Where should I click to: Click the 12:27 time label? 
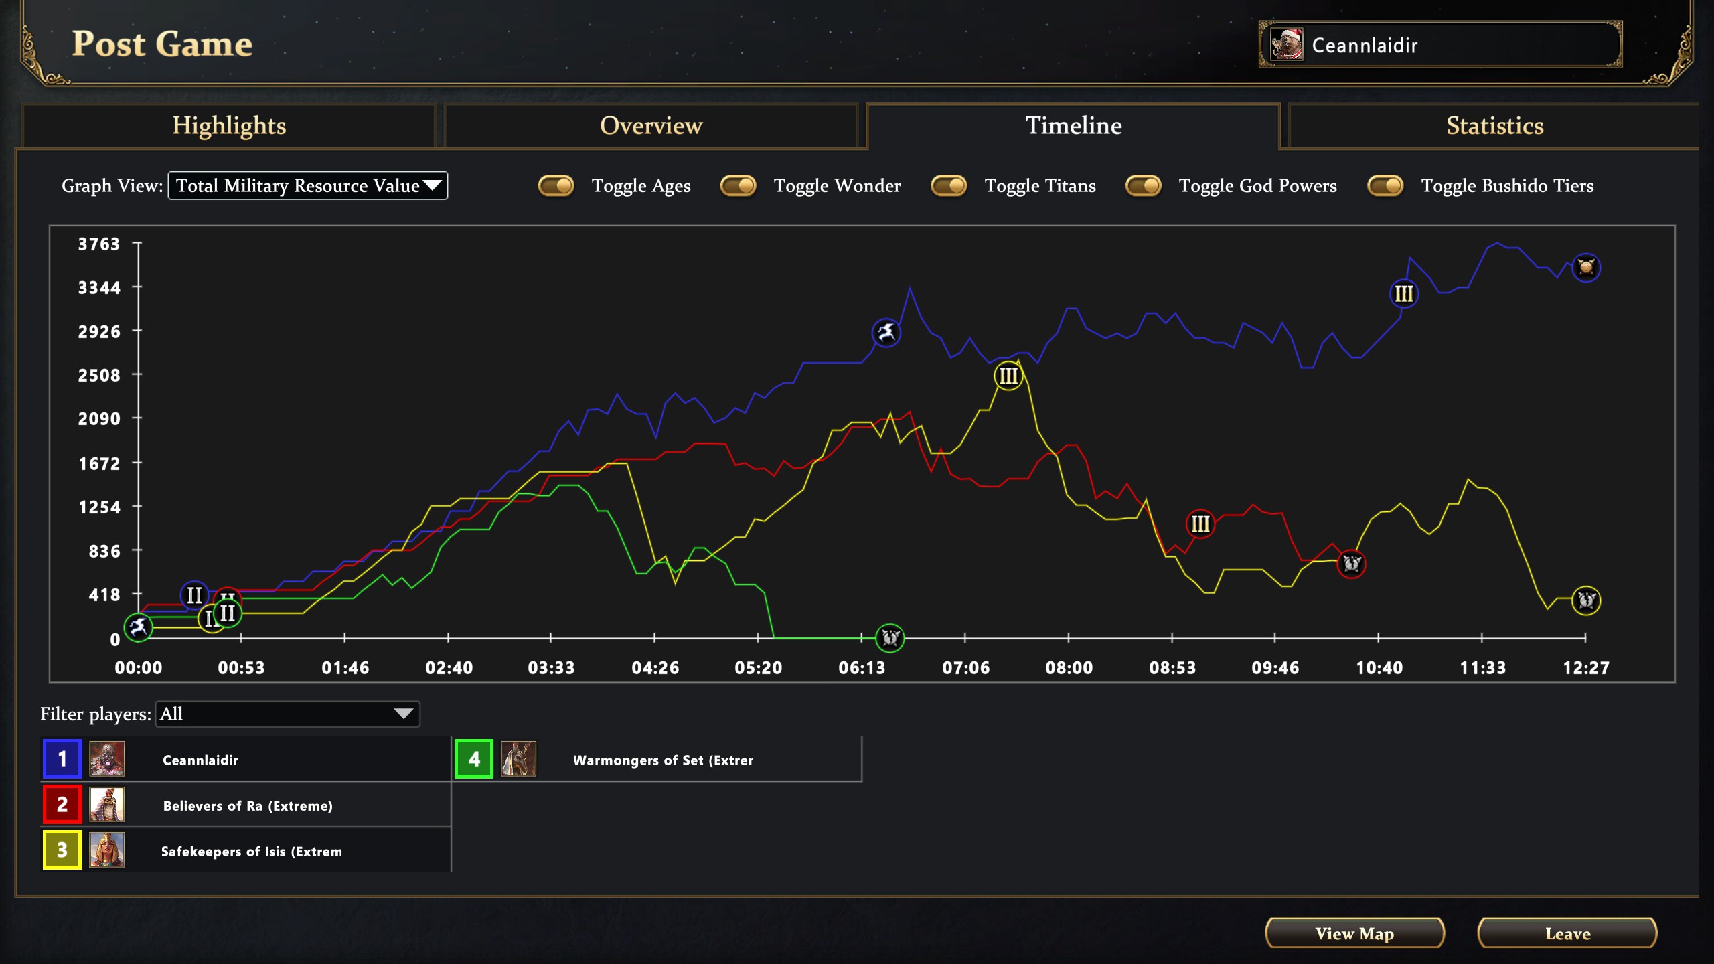(1586, 668)
